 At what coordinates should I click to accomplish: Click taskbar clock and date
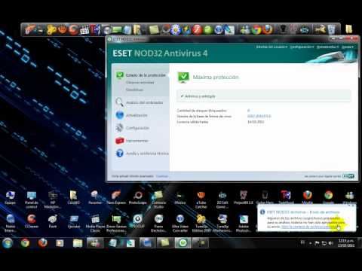[346, 243]
